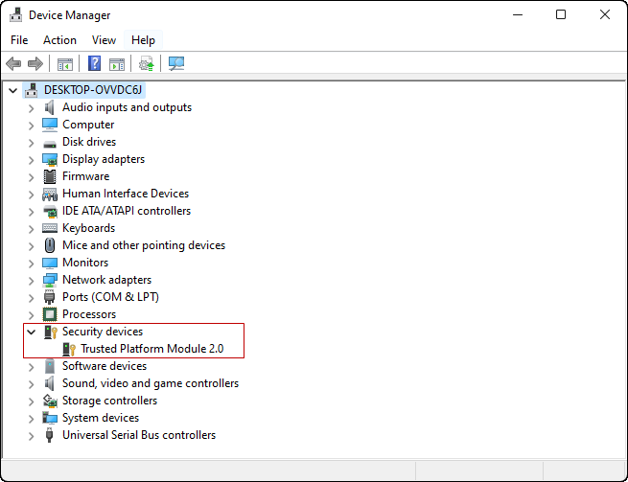Click the Back arrow toolbar icon
The width and height of the screenshot is (628, 482).
click(13, 63)
